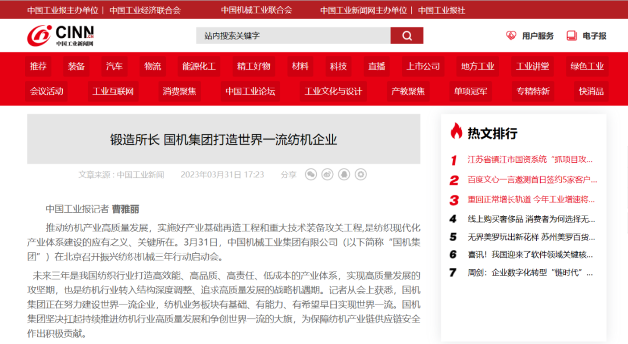
Task: Open 用户服务 via the heart icon
Action: coord(511,35)
